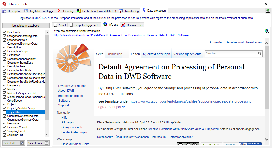The height and width of the screenshot is (148, 272).
Task: Uncheck the Modifier checkbox
Action: (5, 89)
